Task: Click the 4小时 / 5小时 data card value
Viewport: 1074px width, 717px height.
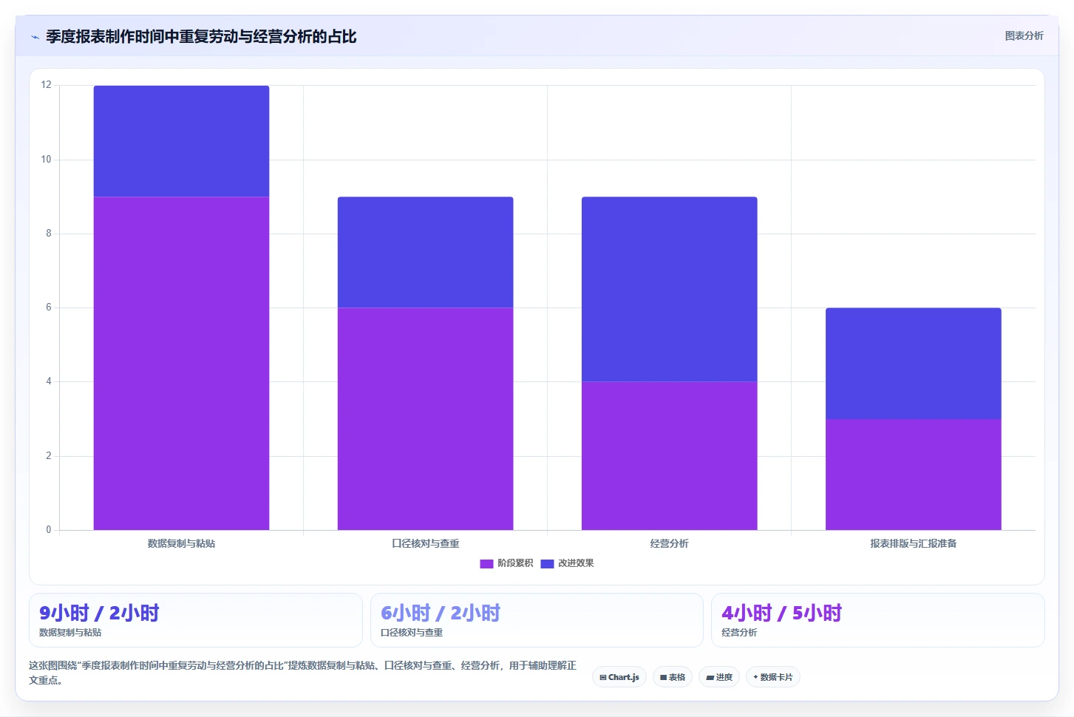Action: (781, 613)
